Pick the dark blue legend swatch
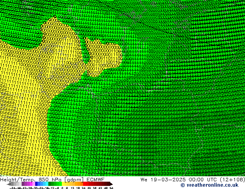245x189 pixels. (x=36, y=184)
